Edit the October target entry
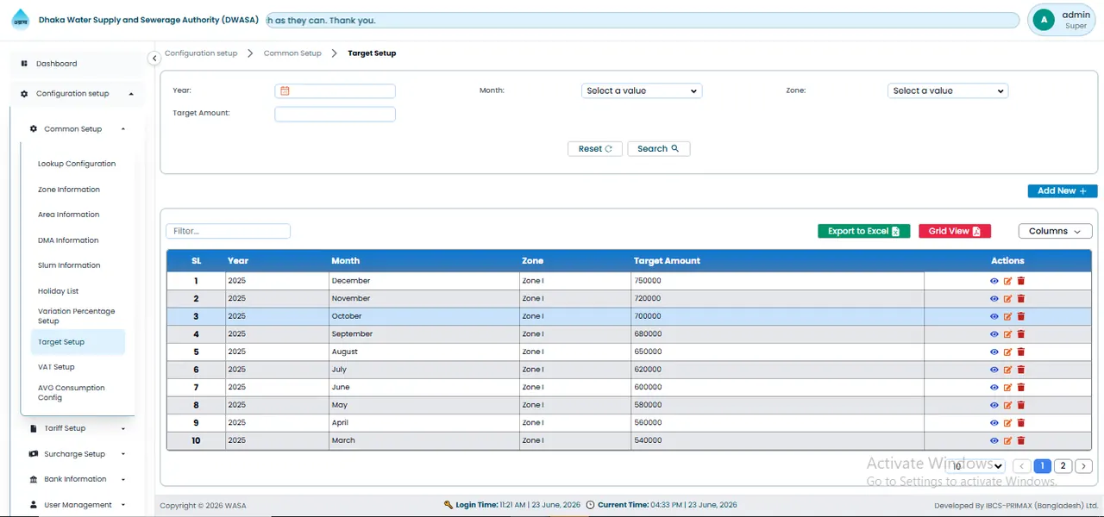Viewport: 1104px width, 517px height. [1007, 316]
